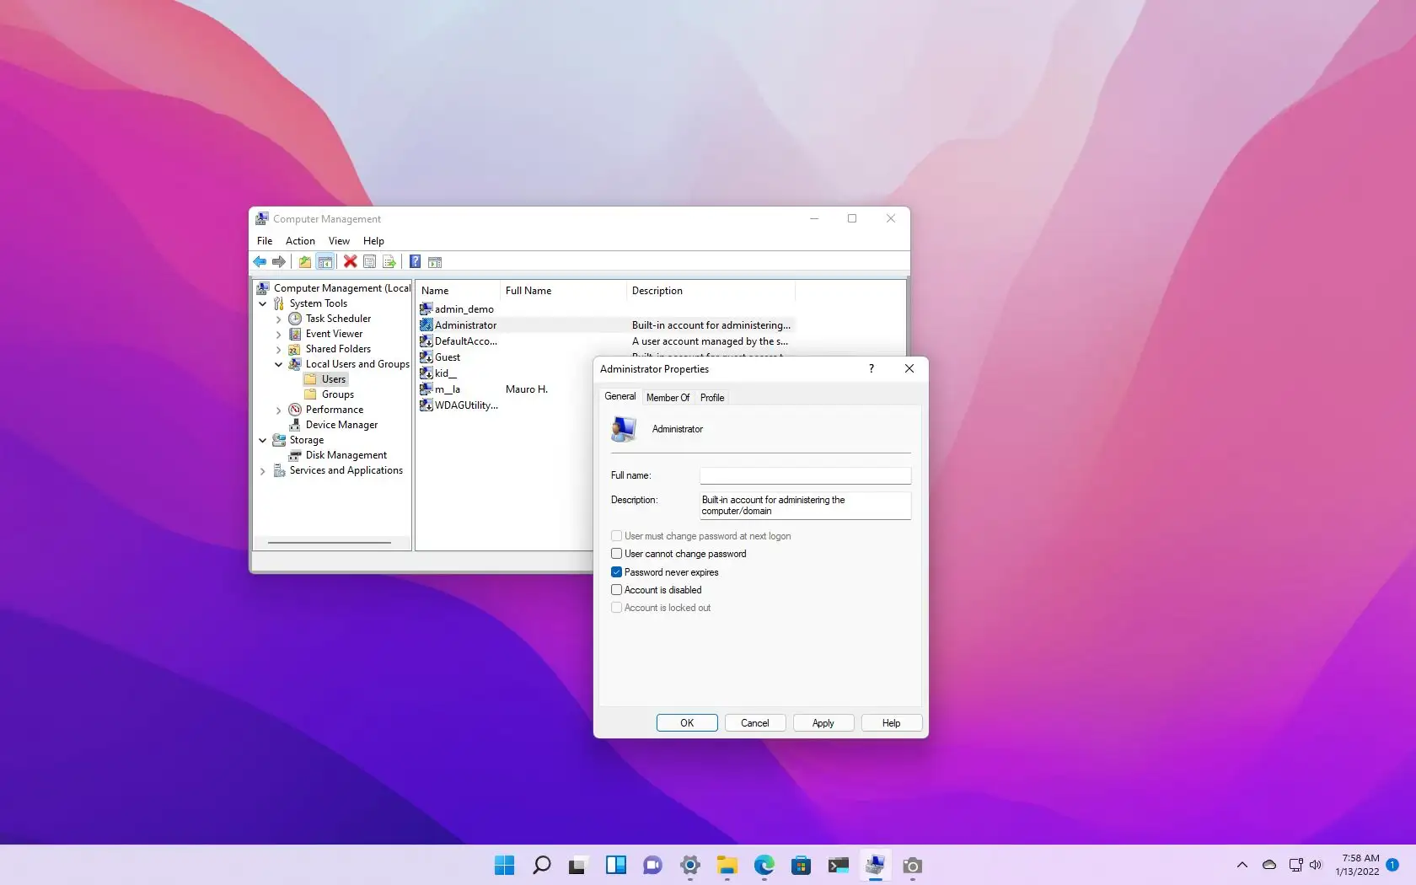Select the WDAGUtility account icon

click(x=426, y=405)
